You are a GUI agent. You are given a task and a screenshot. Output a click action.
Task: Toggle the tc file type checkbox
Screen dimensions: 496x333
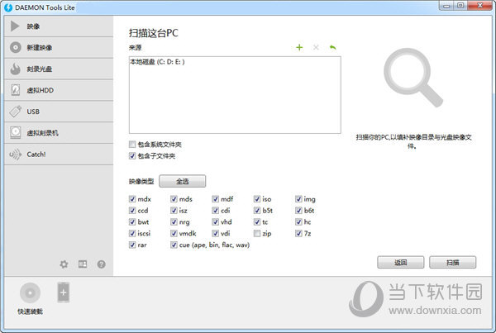257,222
